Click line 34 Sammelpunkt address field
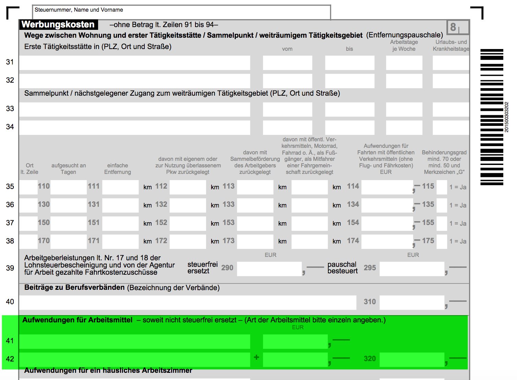Viewport: 517px width, 380px height. pos(135,128)
